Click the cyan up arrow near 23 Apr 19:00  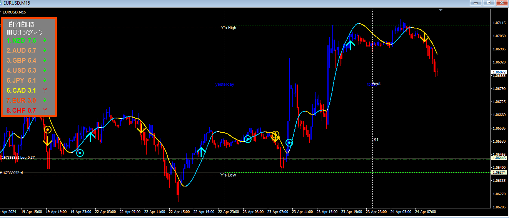(x=350, y=45)
